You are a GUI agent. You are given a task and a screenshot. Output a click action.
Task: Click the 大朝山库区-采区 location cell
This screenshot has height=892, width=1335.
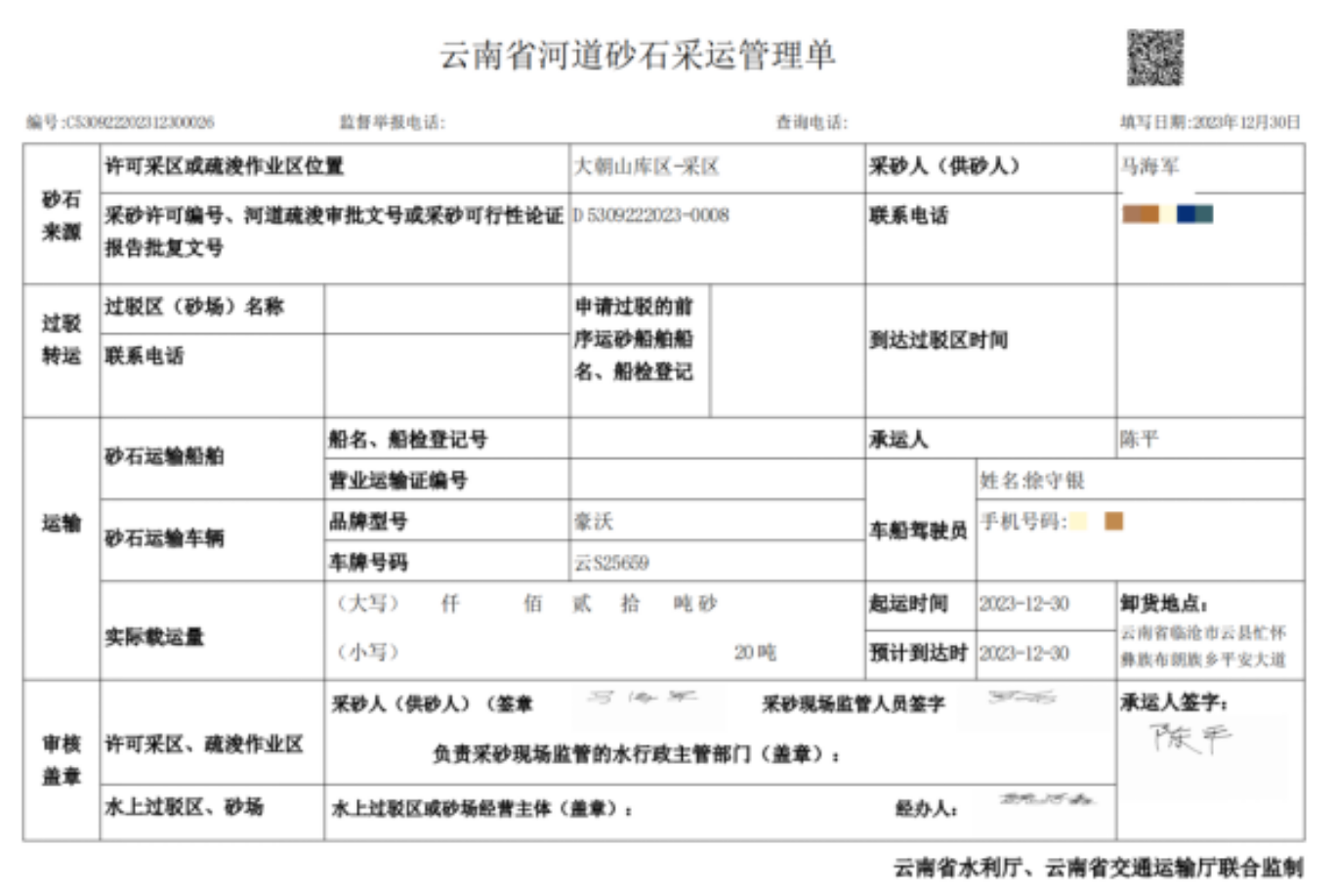click(647, 167)
